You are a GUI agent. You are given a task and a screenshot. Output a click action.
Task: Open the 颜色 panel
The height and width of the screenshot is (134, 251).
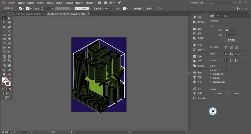(200, 17)
